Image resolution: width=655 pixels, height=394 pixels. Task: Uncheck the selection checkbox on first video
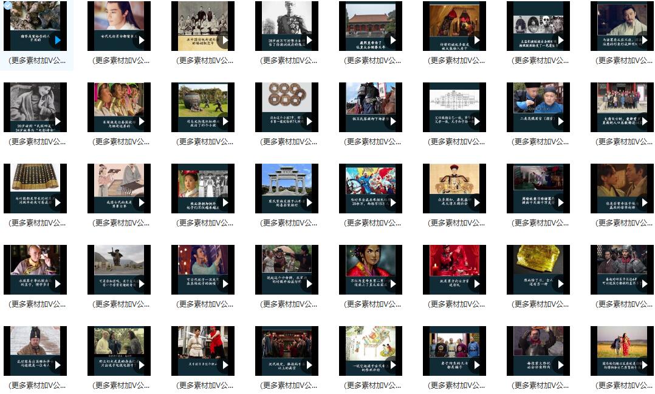(x=9, y=5)
